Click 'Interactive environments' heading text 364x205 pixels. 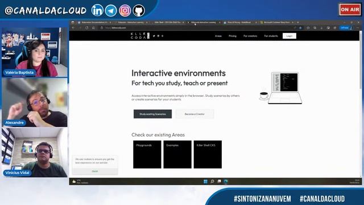178,73
